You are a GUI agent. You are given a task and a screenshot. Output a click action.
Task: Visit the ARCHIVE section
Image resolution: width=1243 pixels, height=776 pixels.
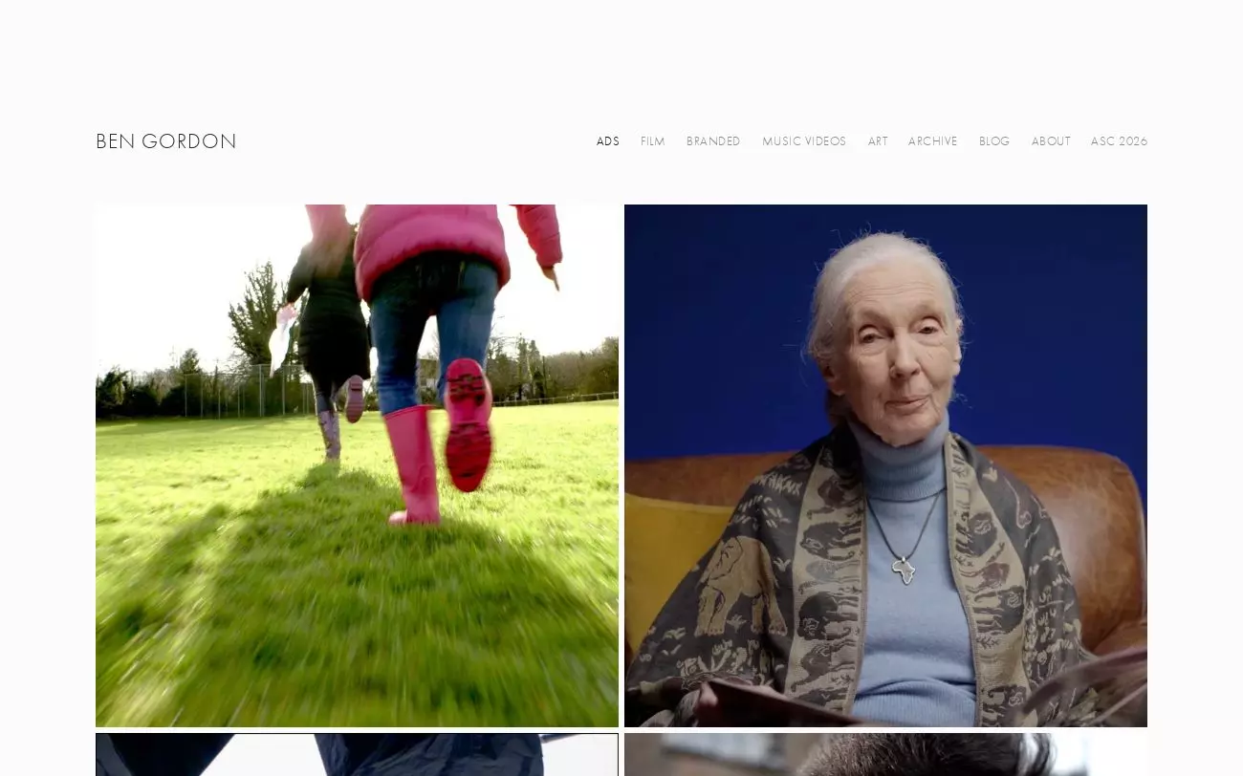tap(933, 141)
